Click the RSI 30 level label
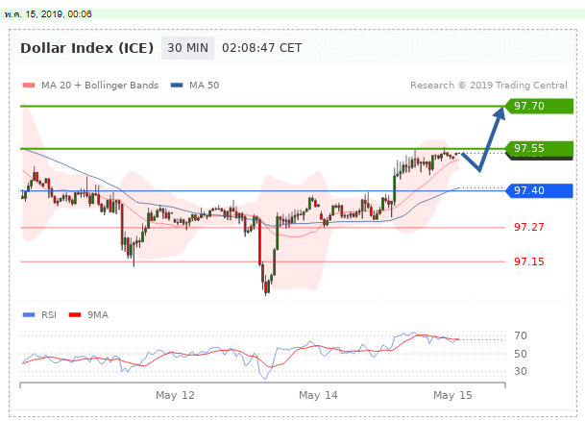 (521, 371)
